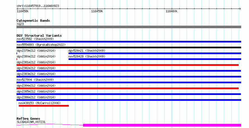Click the blue bar of nsv527804
The height and width of the screenshot is (128, 249).
(129, 82)
